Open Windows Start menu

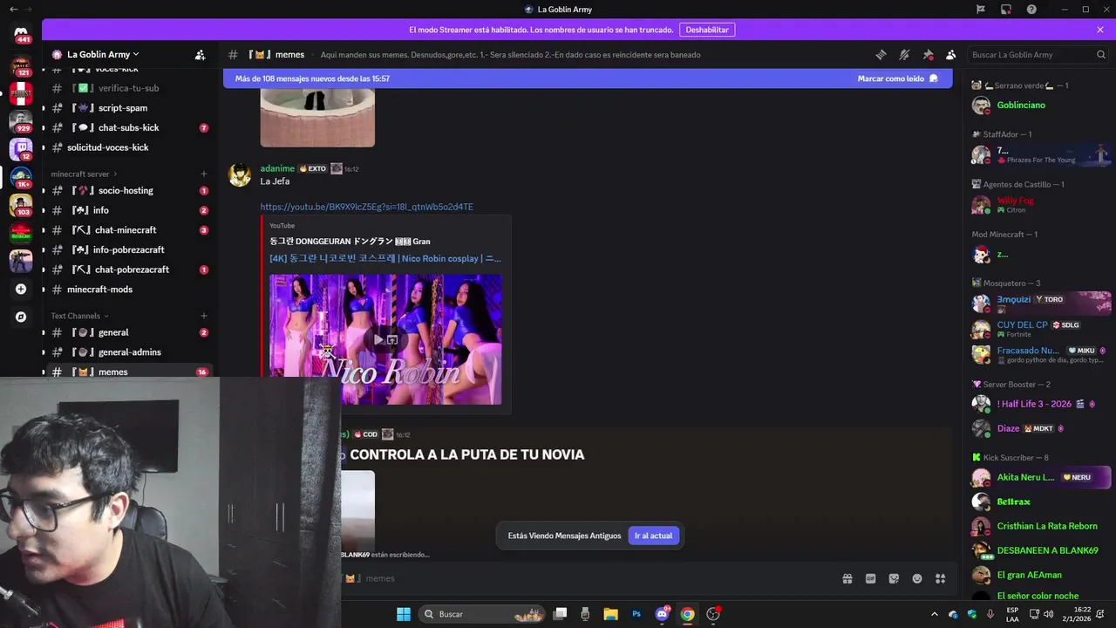click(404, 614)
